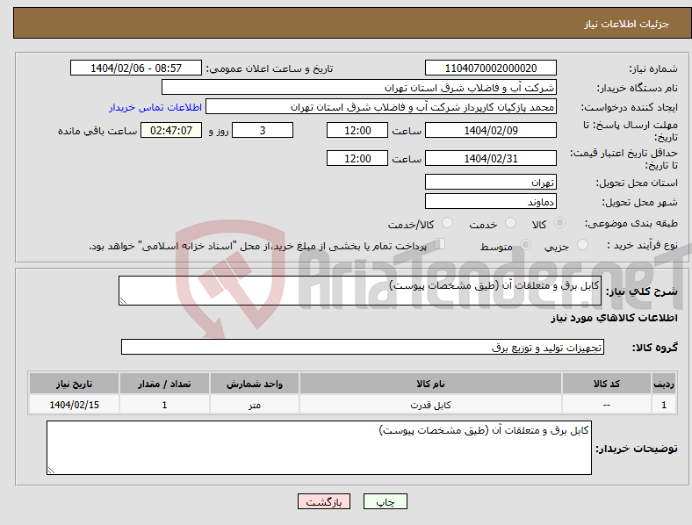Click the announcement date and time field

click(x=136, y=68)
